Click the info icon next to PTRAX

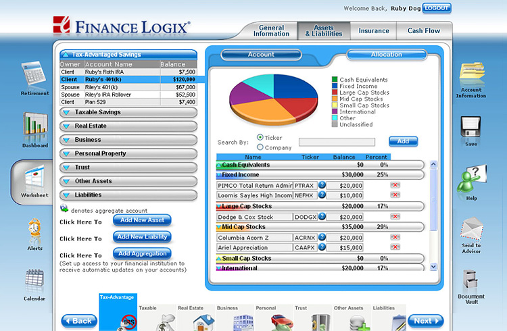(322, 185)
